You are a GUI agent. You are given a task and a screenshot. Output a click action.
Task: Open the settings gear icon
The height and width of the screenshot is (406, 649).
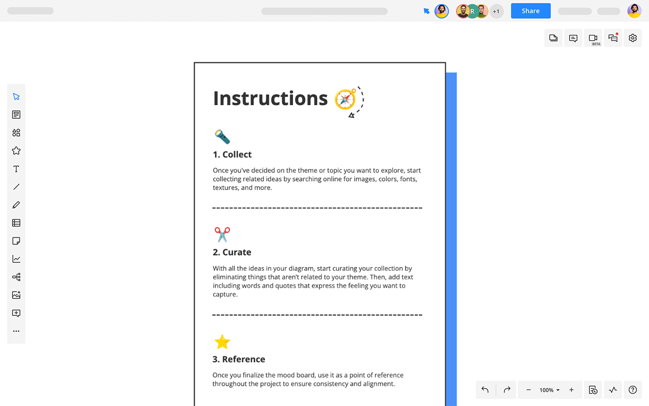coord(633,38)
